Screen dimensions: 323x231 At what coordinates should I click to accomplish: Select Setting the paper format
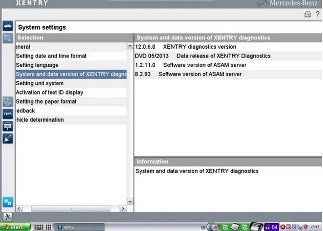pyautogui.click(x=71, y=101)
